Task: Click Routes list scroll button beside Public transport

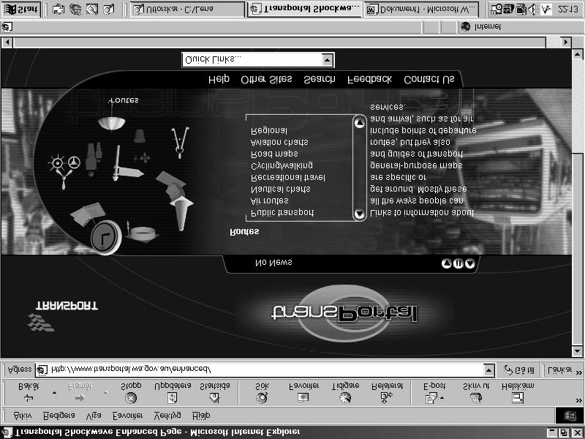Action: 360,214
